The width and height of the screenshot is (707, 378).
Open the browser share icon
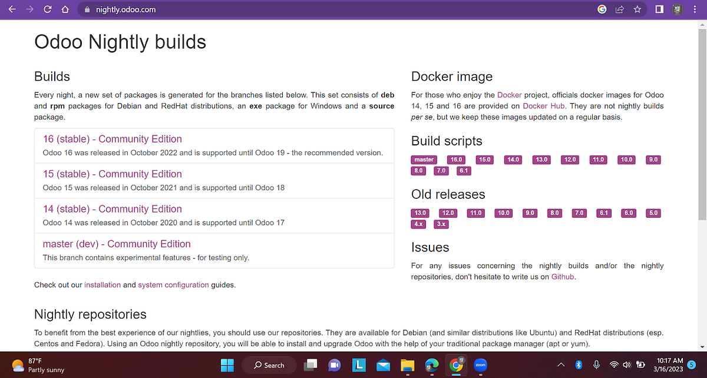[619, 9]
